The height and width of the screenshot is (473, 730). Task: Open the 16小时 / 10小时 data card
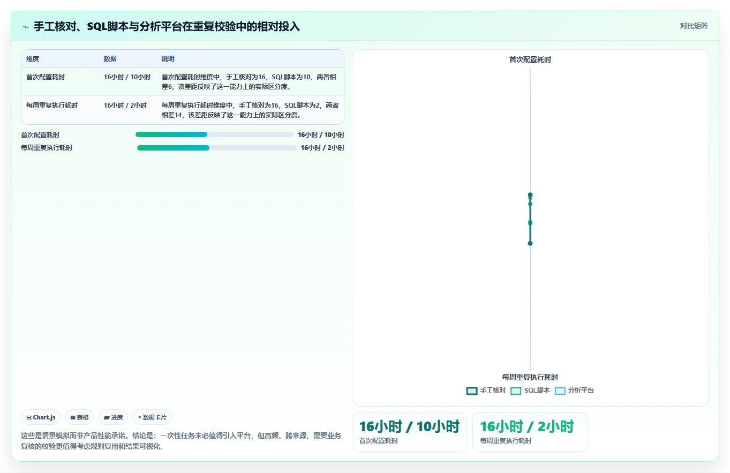click(x=409, y=432)
